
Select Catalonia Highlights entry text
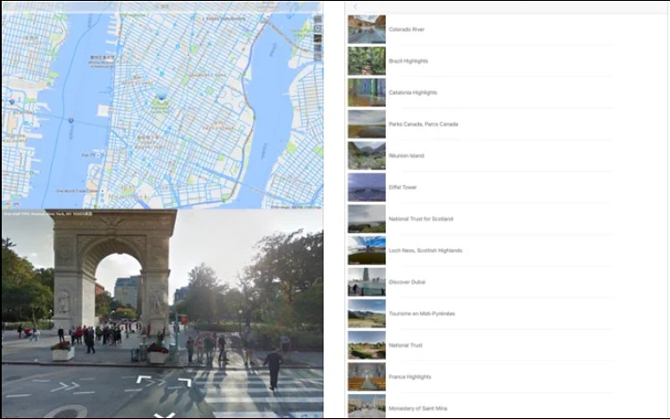(413, 92)
